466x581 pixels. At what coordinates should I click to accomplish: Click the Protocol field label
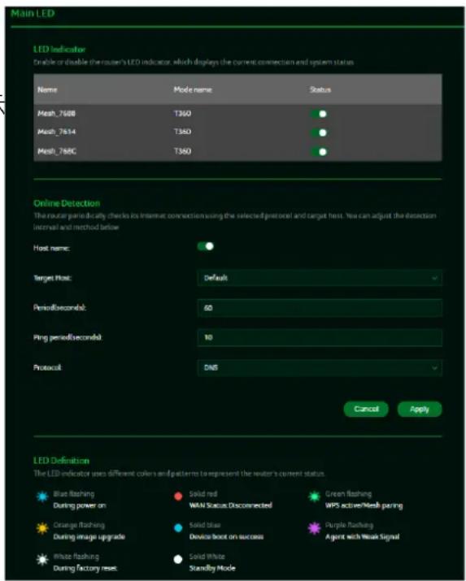tap(47, 367)
